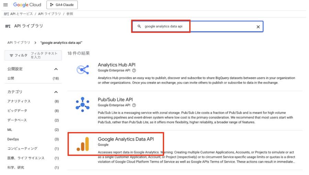
Task: Click the Google Analytics Data API icon
Action: 82,144
